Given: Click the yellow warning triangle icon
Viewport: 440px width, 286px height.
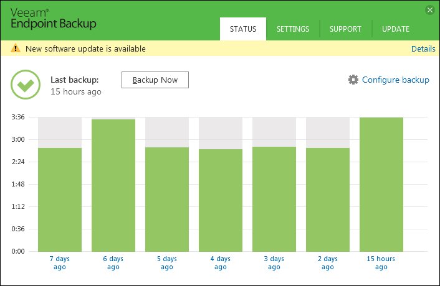Looking at the screenshot, I should click(16, 48).
